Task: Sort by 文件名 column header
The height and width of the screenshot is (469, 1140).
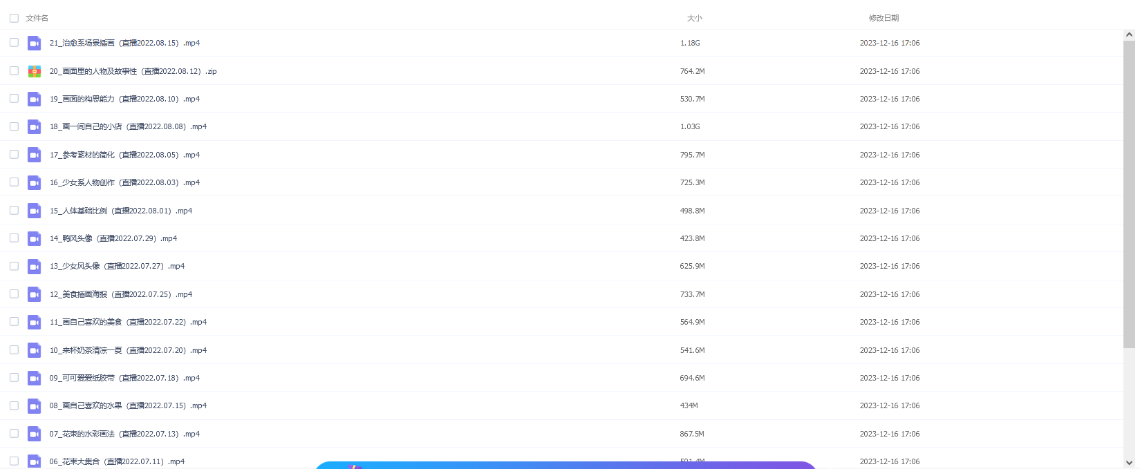Action: coord(37,18)
